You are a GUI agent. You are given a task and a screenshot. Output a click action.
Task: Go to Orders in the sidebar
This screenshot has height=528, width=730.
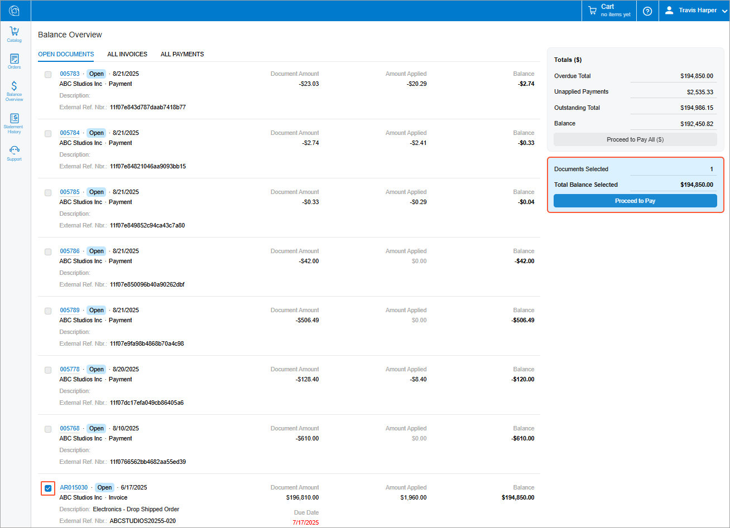tap(15, 61)
